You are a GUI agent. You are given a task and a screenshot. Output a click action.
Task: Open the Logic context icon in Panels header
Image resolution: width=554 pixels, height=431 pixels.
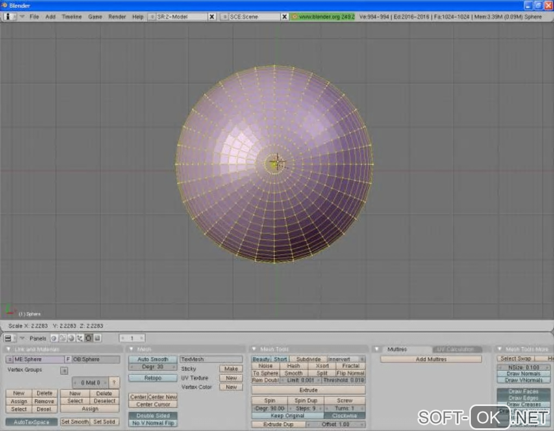pos(54,338)
